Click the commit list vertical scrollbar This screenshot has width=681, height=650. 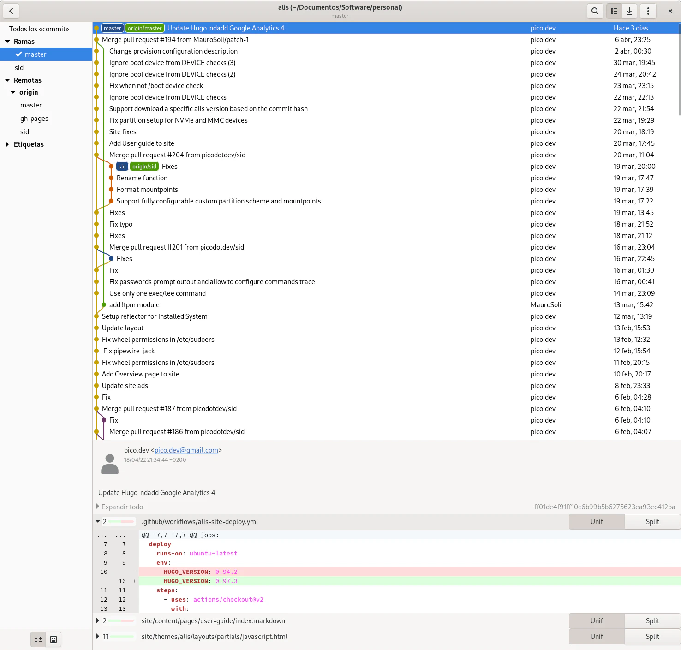(x=679, y=69)
